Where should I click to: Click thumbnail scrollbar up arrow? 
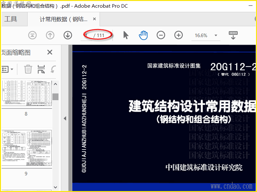pyautogui.click(x=55, y=84)
